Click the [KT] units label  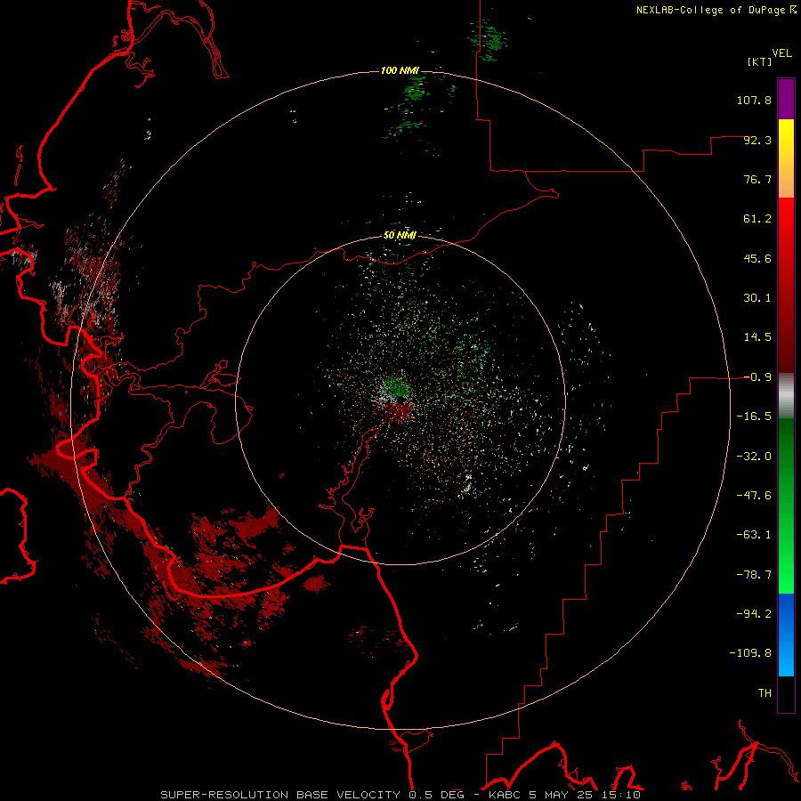click(x=760, y=61)
